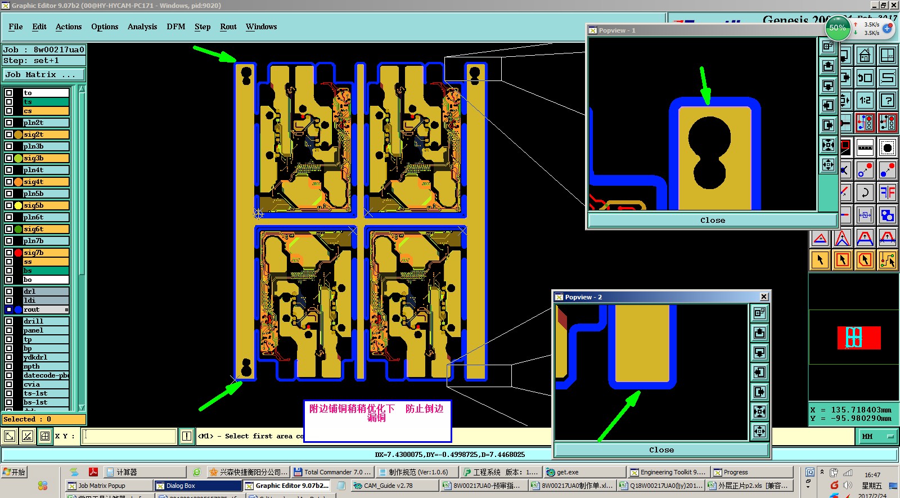Click Close button in Popview-2
The image size is (900, 498).
(661, 450)
